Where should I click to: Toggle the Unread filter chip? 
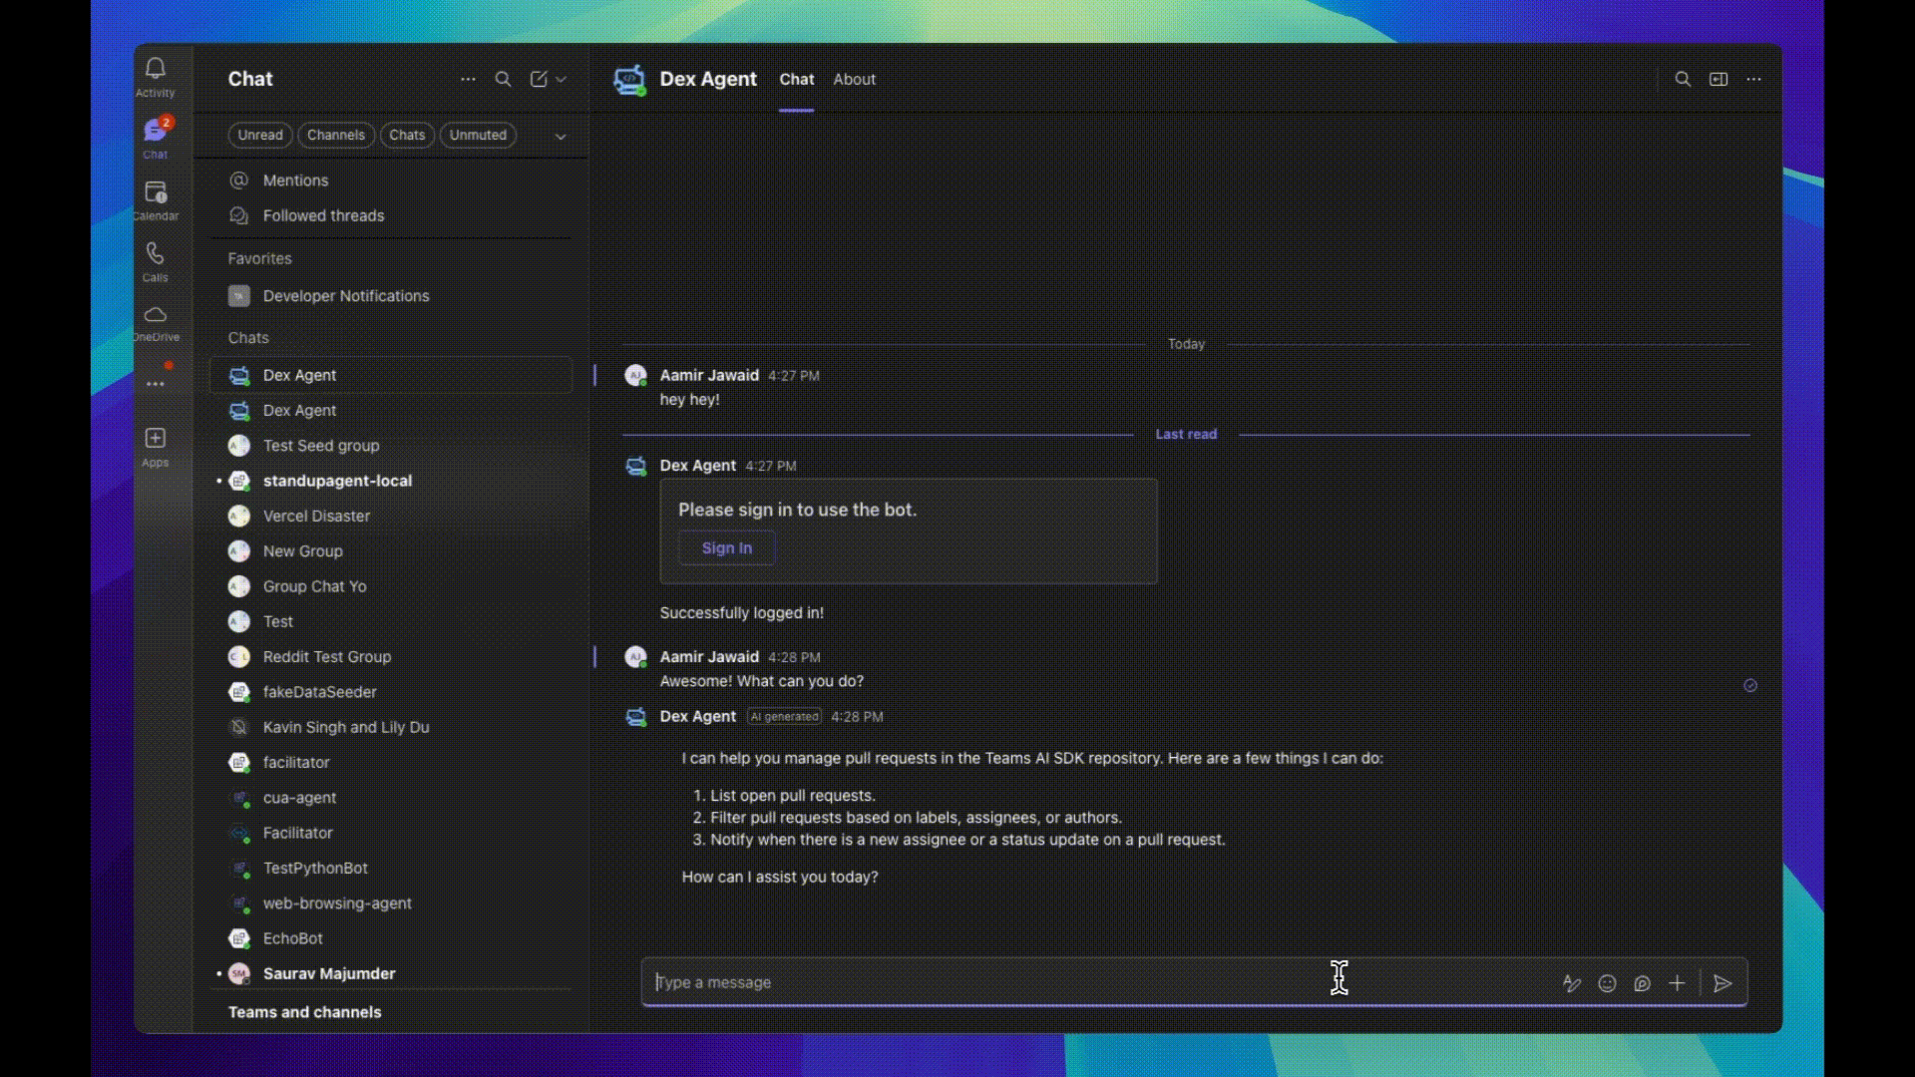tap(259, 135)
